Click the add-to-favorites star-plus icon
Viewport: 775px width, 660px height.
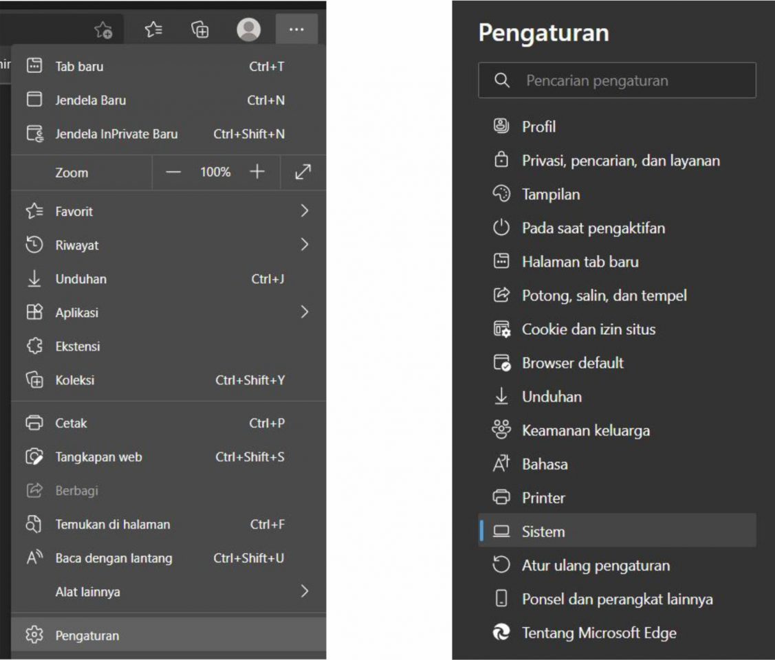(105, 30)
